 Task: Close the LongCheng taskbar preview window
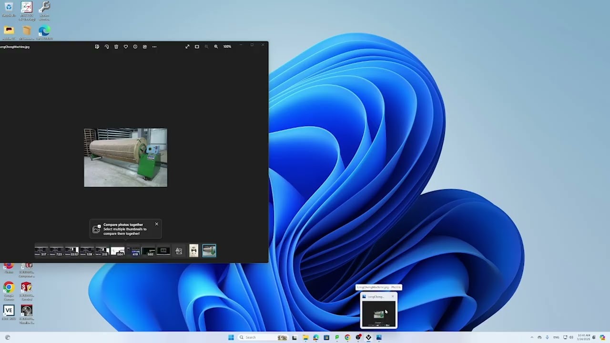(x=393, y=296)
